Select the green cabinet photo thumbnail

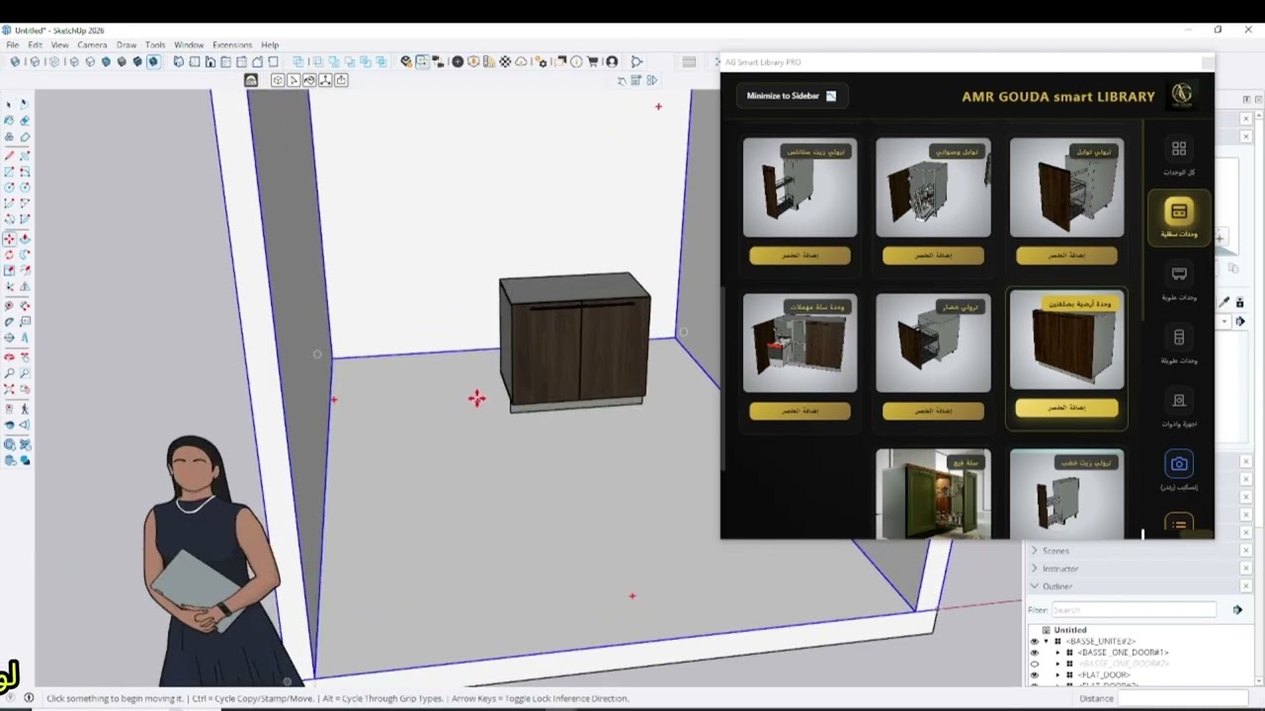[x=933, y=494]
